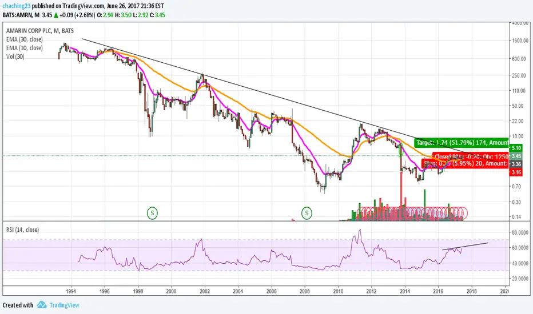
Task: Click the Created with caption text
Action: pyautogui.click(x=18, y=305)
